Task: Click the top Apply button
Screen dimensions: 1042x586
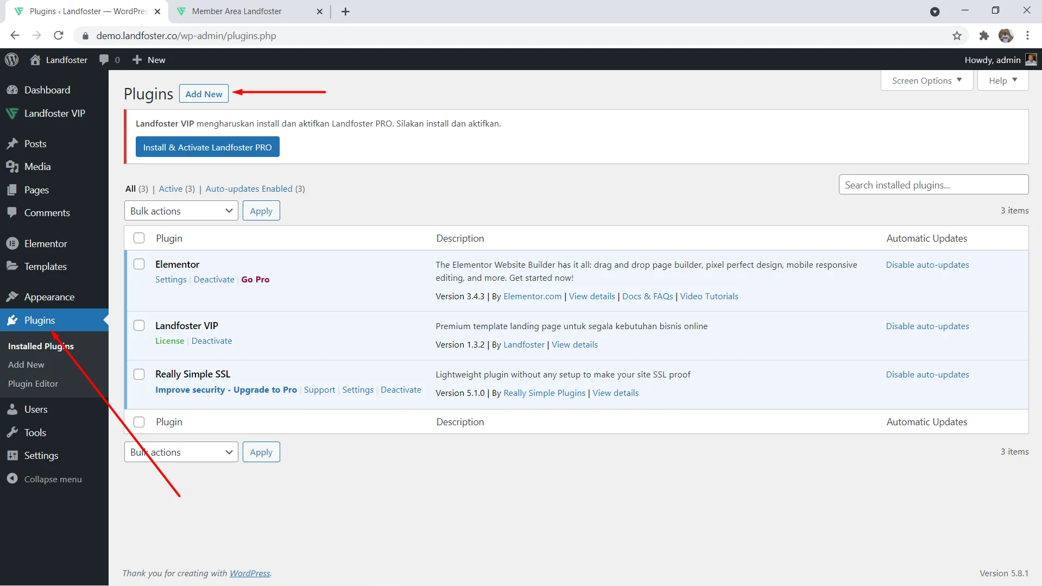Action: tap(261, 211)
